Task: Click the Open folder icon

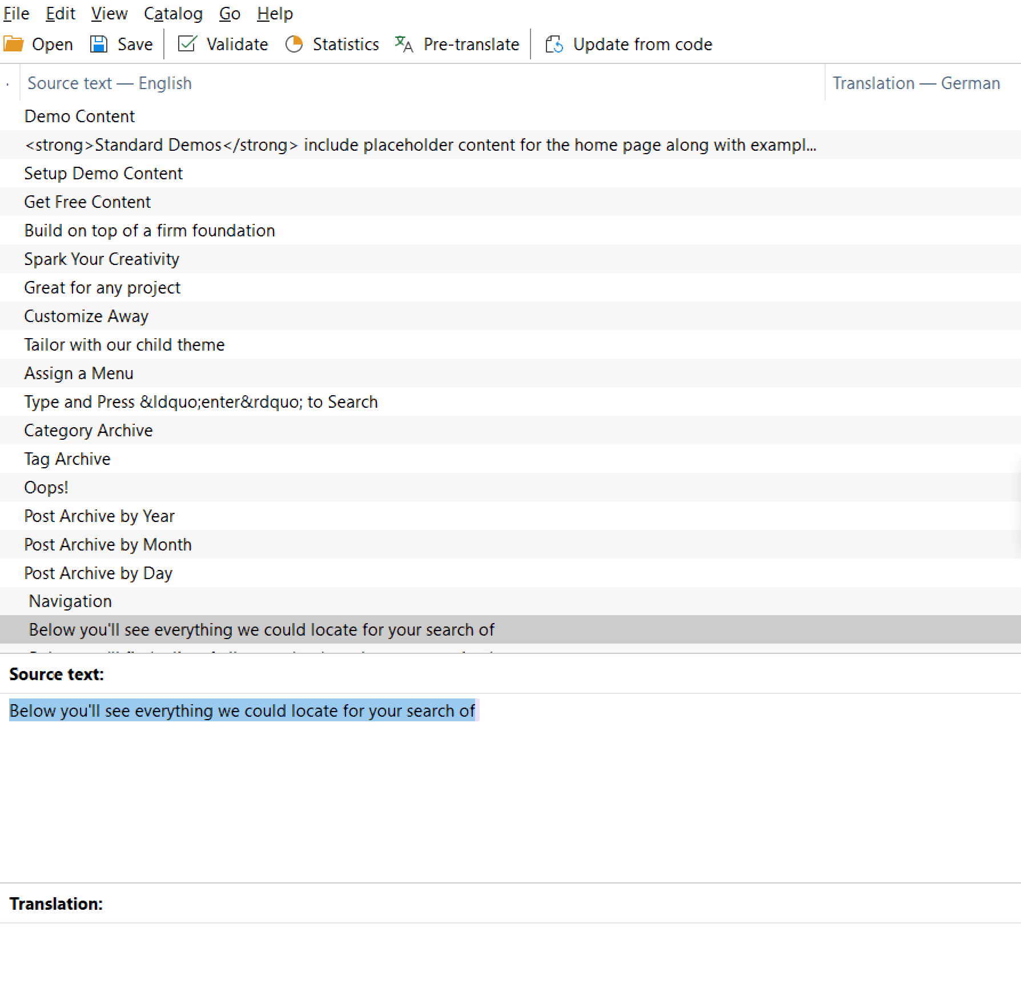Action: (x=14, y=44)
